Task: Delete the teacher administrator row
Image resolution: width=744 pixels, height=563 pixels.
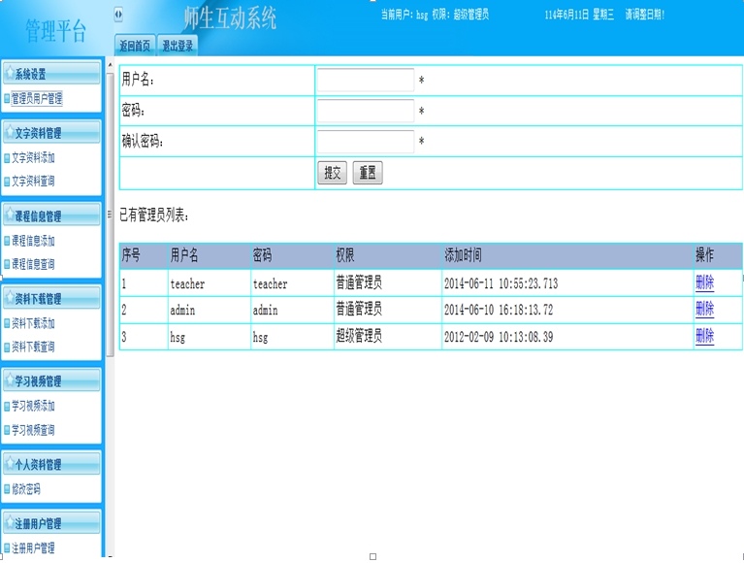Action: (x=704, y=282)
